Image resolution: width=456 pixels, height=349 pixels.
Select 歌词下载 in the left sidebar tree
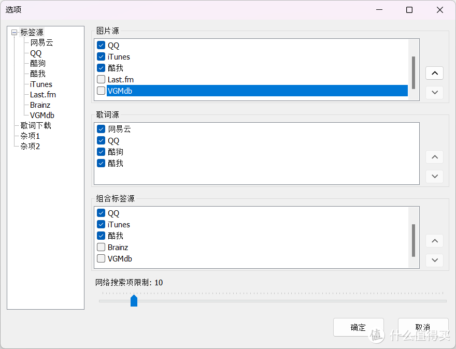coord(35,125)
